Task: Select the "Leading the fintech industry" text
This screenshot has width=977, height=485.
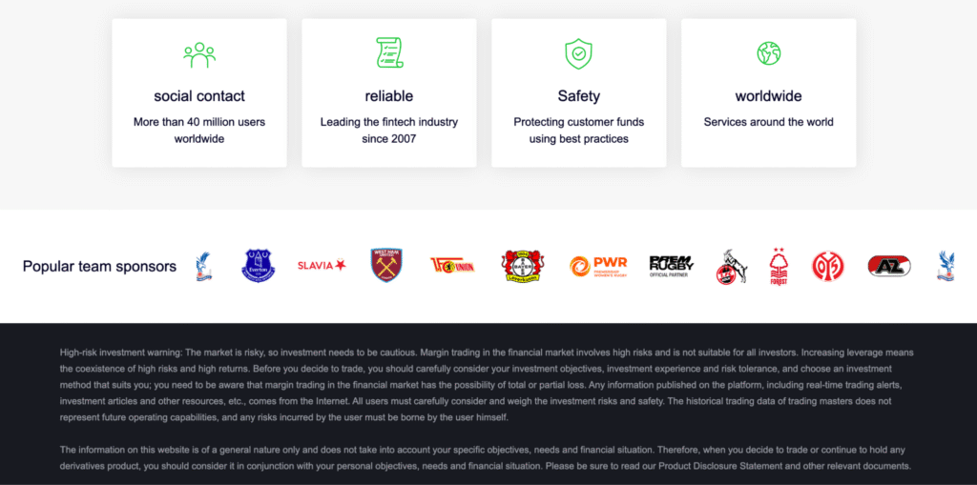Action: point(389,122)
